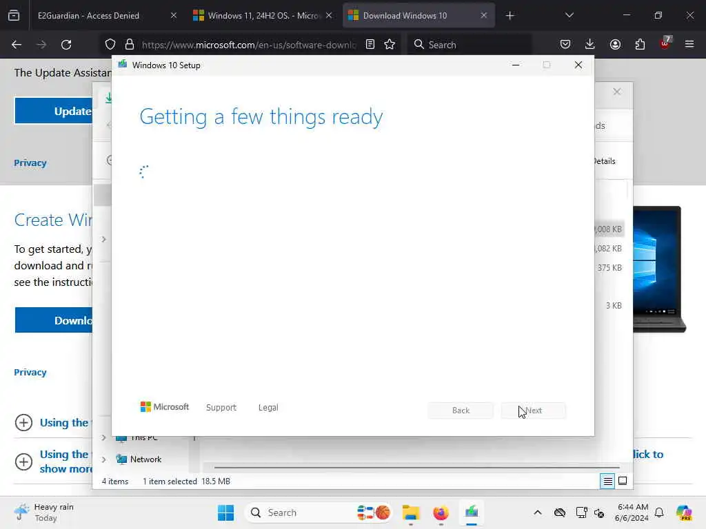This screenshot has height=529, width=706.
Task: Expand This PC in File Explorer tree
Action: (104, 437)
